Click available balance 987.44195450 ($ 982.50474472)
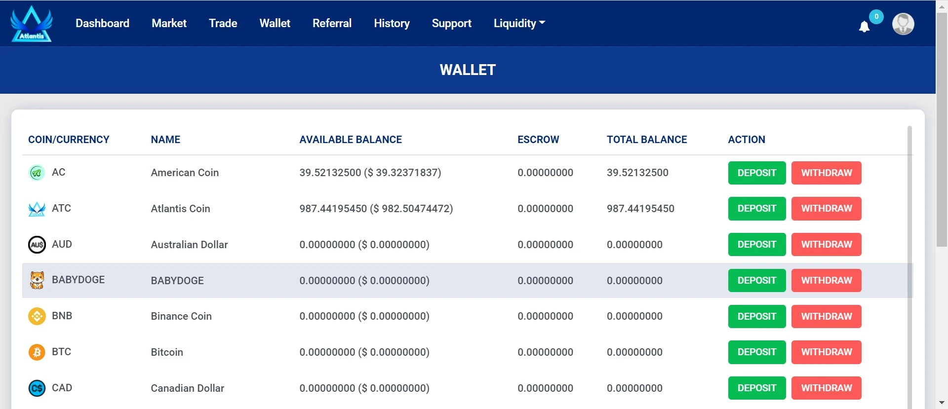Screen dimensions: 948x409 tap(376, 209)
